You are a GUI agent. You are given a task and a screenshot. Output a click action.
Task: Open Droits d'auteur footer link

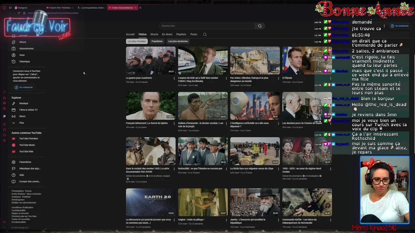click(18, 194)
